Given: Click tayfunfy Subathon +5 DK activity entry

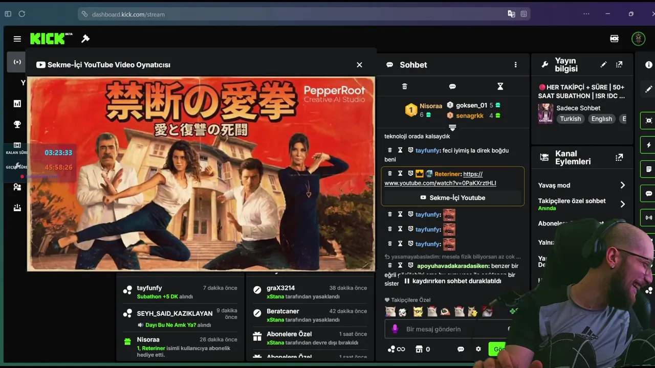Looking at the screenshot, I should (180, 292).
